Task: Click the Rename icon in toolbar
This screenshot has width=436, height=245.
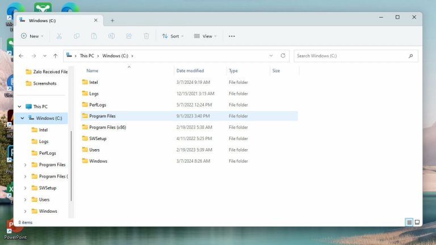Action: click(112, 36)
